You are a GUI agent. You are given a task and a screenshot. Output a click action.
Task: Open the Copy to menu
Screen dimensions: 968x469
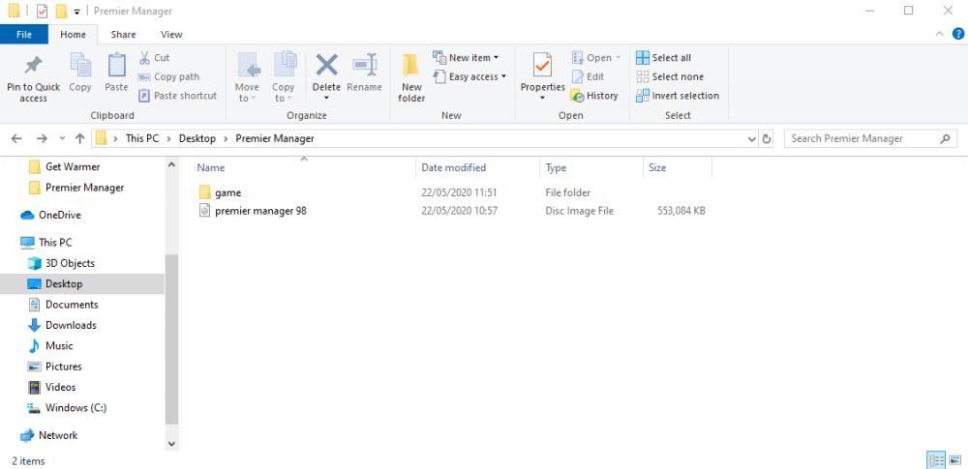pos(284,77)
